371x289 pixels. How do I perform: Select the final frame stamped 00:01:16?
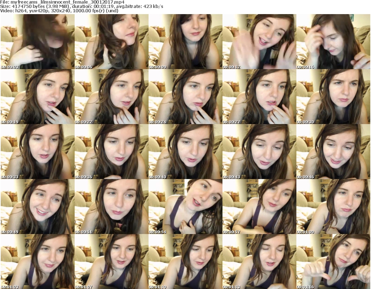pos(333,262)
